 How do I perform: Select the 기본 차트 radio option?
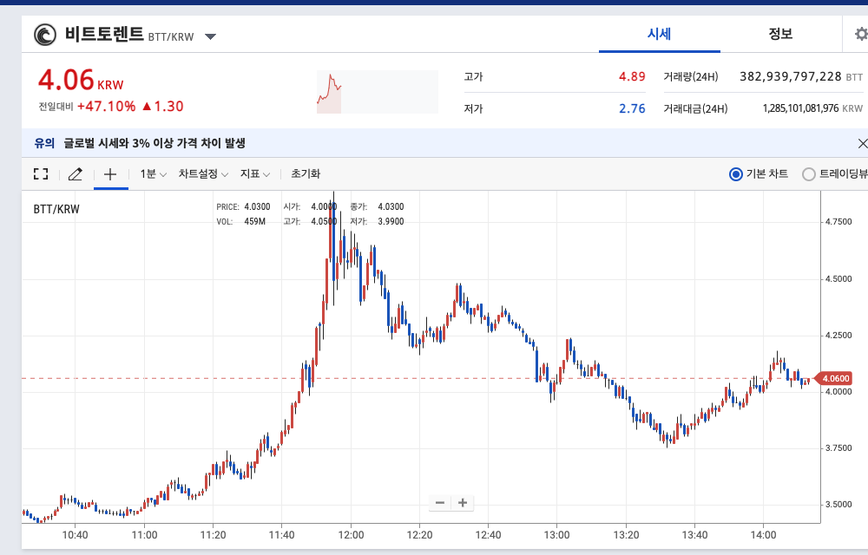tap(759, 174)
